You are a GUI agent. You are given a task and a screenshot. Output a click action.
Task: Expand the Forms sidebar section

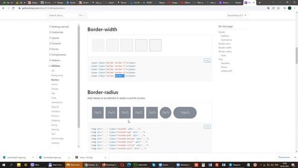click(x=54, y=49)
